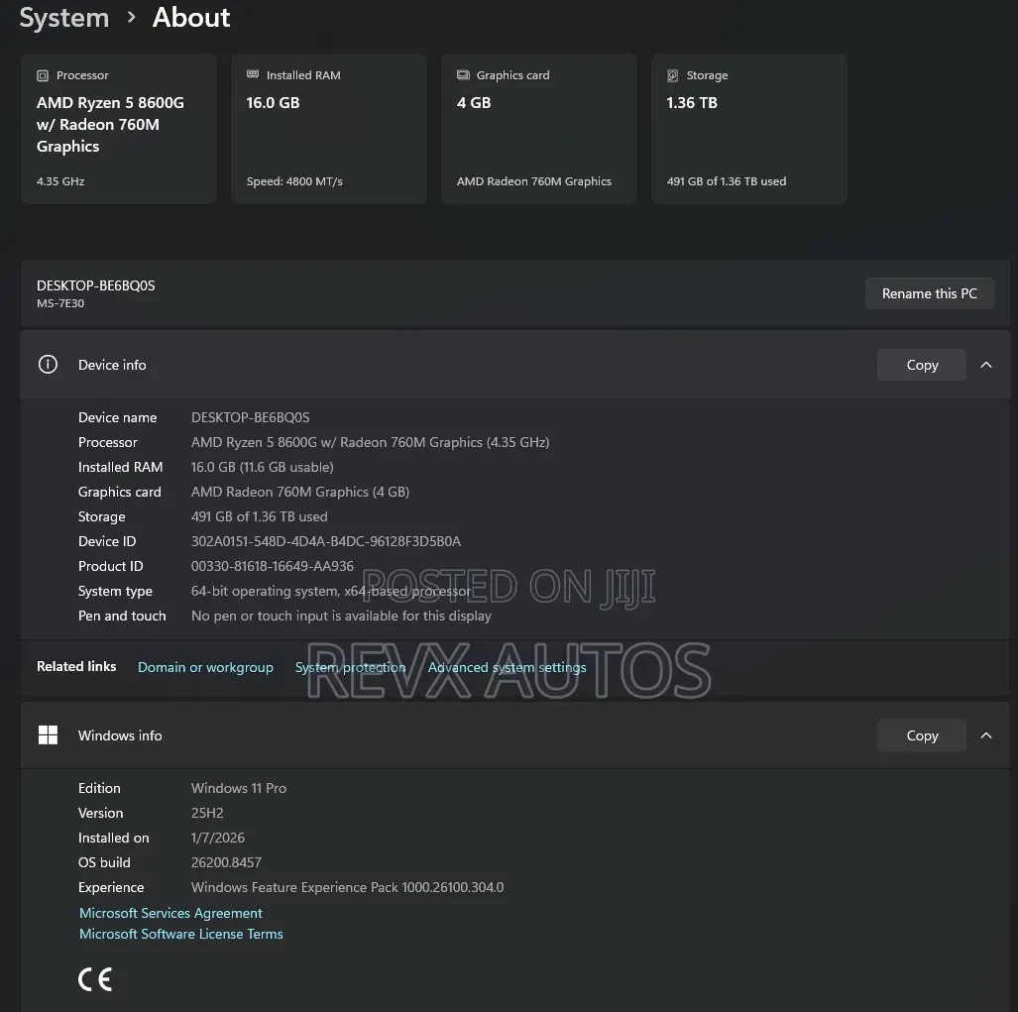The height and width of the screenshot is (1012, 1018).
Task: Select Installed on date 1/7/2026
Action: click(x=217, y=838)
